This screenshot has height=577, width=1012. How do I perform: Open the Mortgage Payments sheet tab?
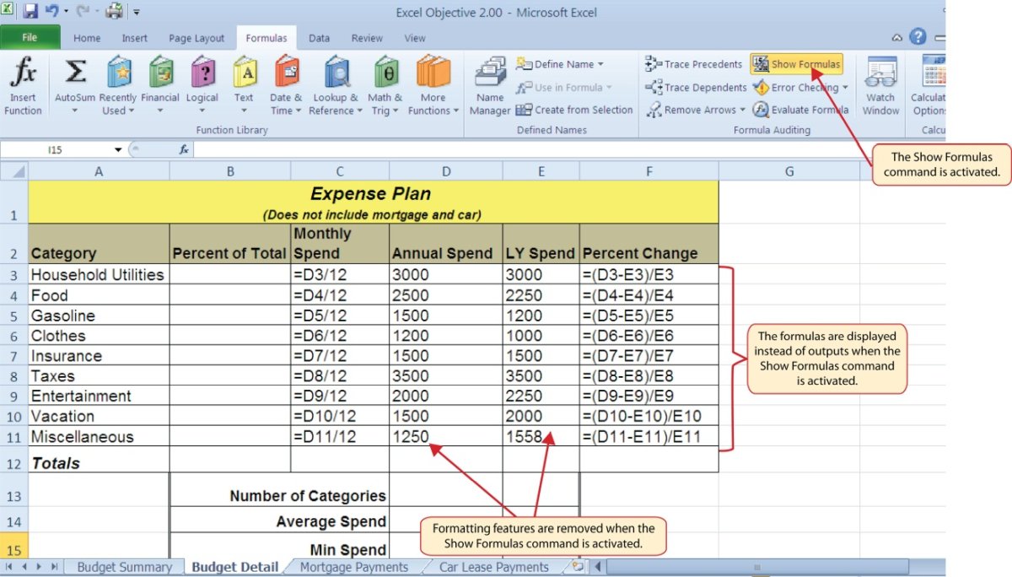coord(354,567)
